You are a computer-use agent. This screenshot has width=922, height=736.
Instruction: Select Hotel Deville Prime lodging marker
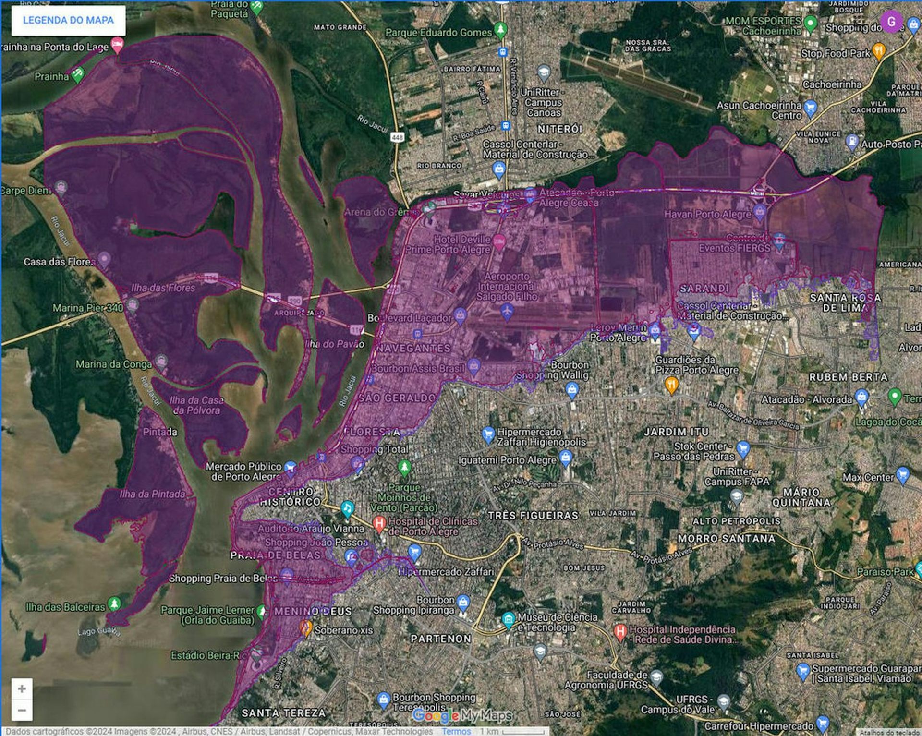pos(499,243)
